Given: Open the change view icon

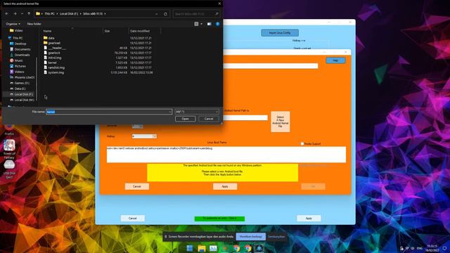Looking at the screenshot, I should click(x=196, y=24).
